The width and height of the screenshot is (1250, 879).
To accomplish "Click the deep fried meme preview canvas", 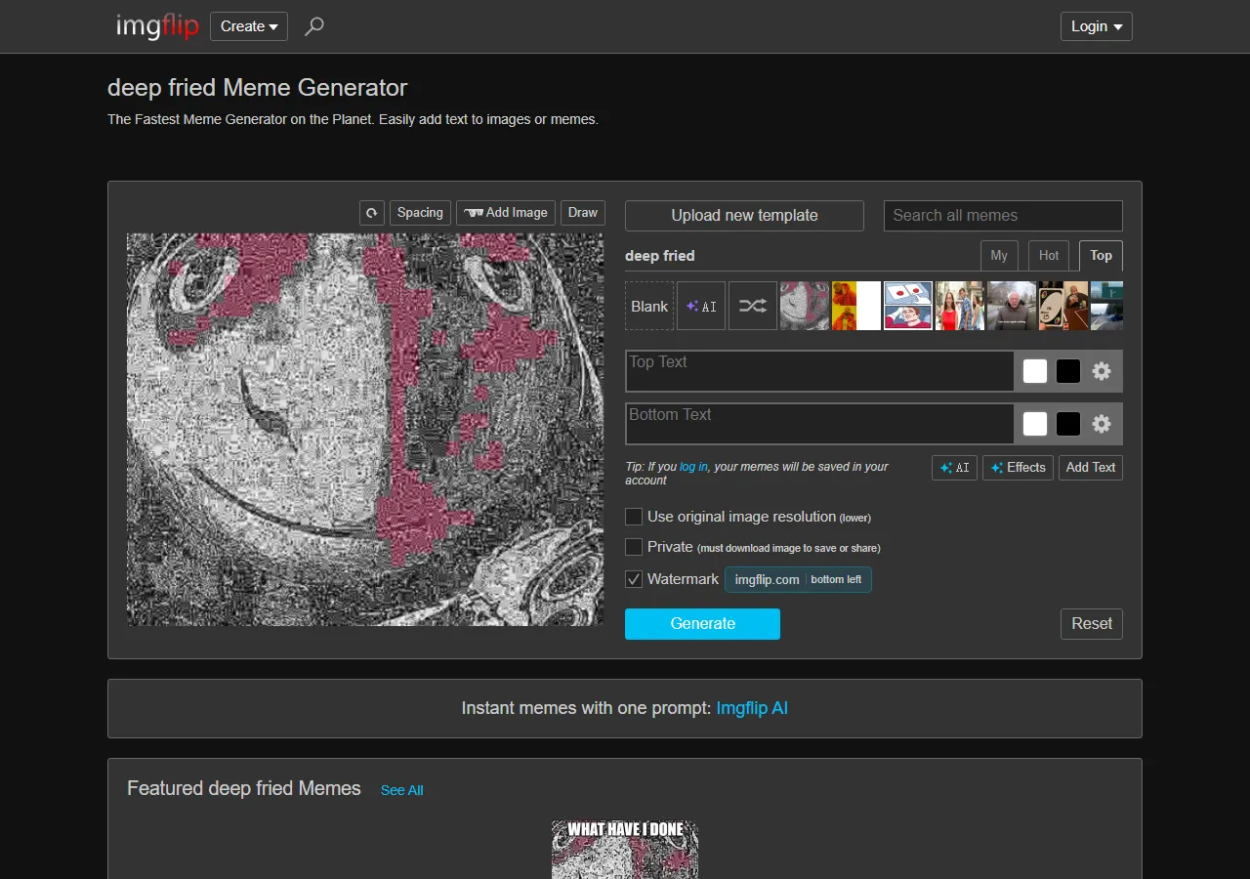I will 366,429.
